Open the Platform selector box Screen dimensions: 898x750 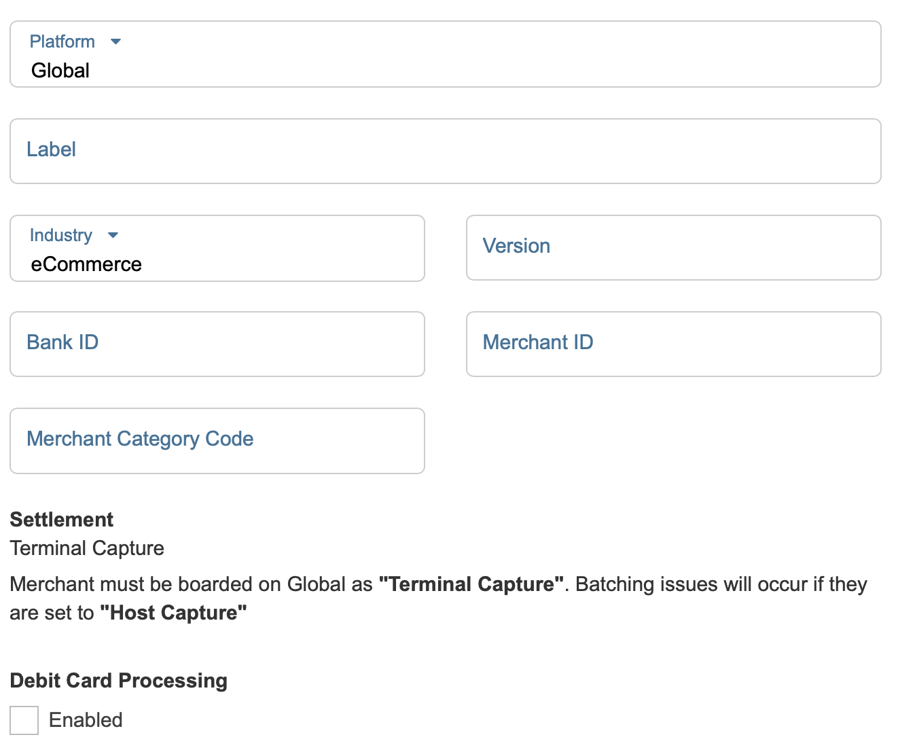445,54
